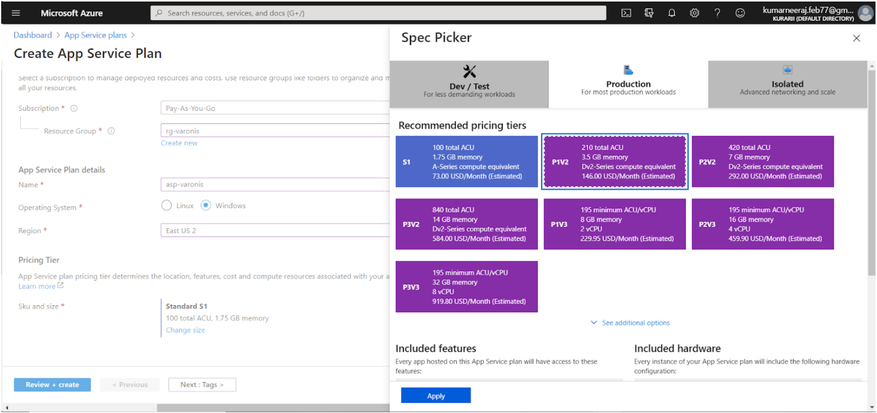Open the notifications bell
Image resolution: width=877 pixels, height=413 pixels.
[x=671, y=13]
